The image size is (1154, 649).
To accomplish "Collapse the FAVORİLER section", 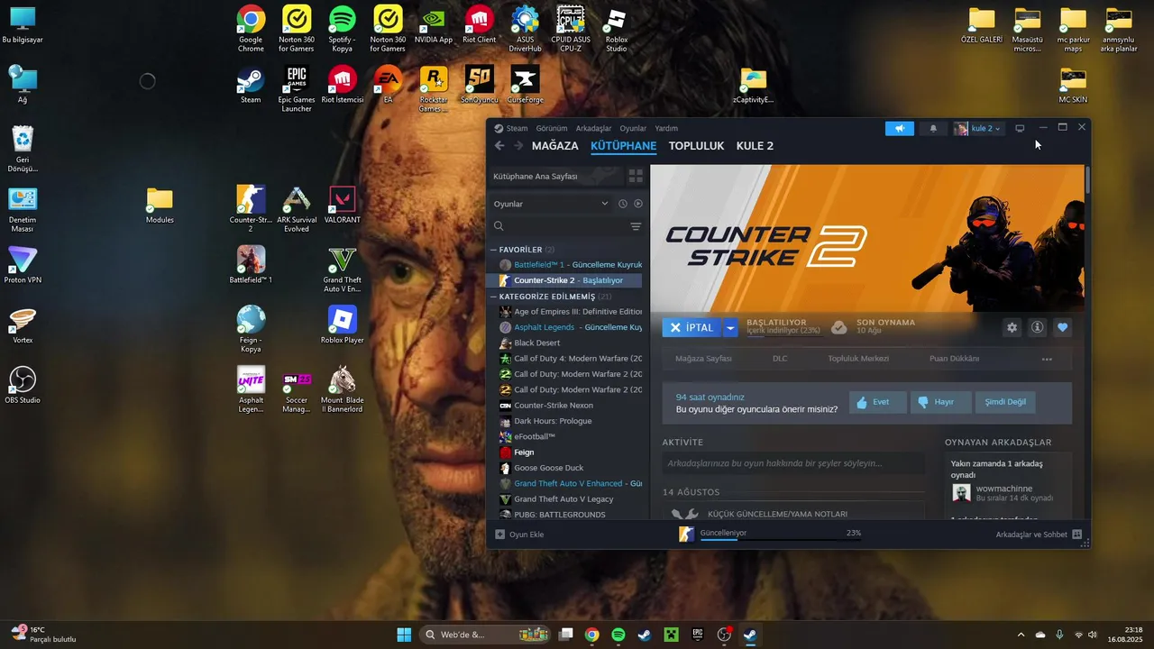I will coord(493,250).
